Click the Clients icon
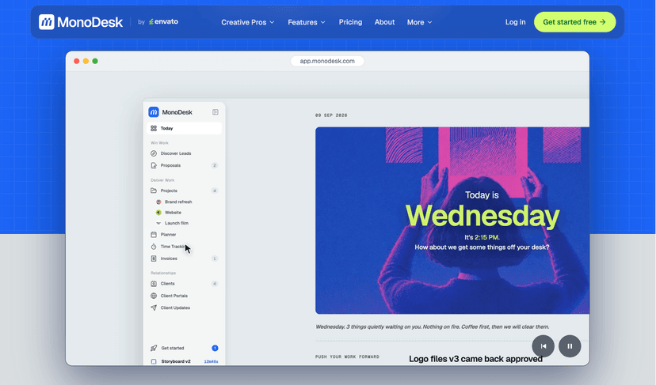This screenshot has height=385, width=656. (x=154, y=284)
